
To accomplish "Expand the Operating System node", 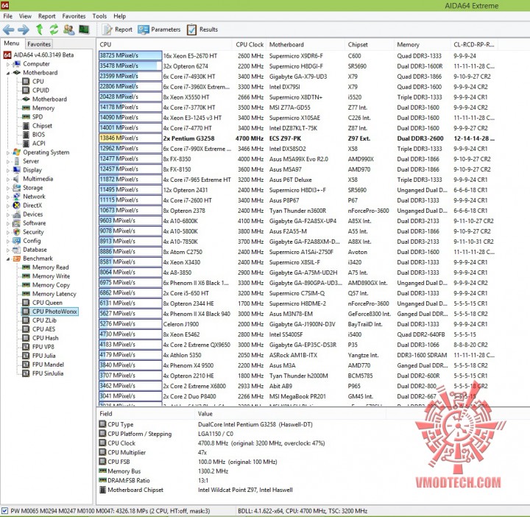I will (8, 153).
